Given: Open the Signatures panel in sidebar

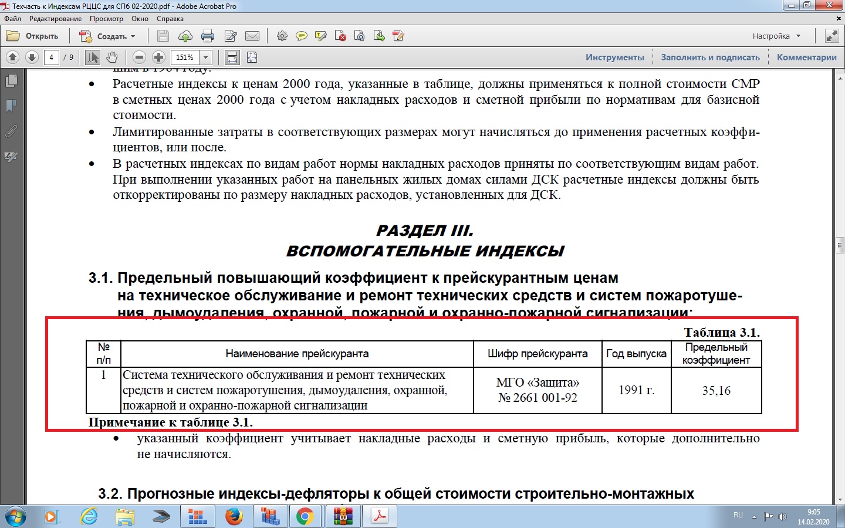Looking at the screenshot, I should [11, 157].
